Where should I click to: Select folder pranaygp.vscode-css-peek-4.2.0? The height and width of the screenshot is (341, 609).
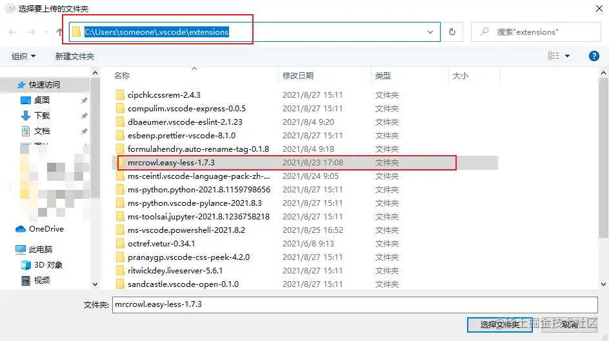[188, 257]
